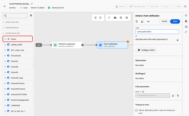189x116 pixels.
Task: Click the Premium customers audience icon
Action: pyautogui.click(x=55, y=45)
